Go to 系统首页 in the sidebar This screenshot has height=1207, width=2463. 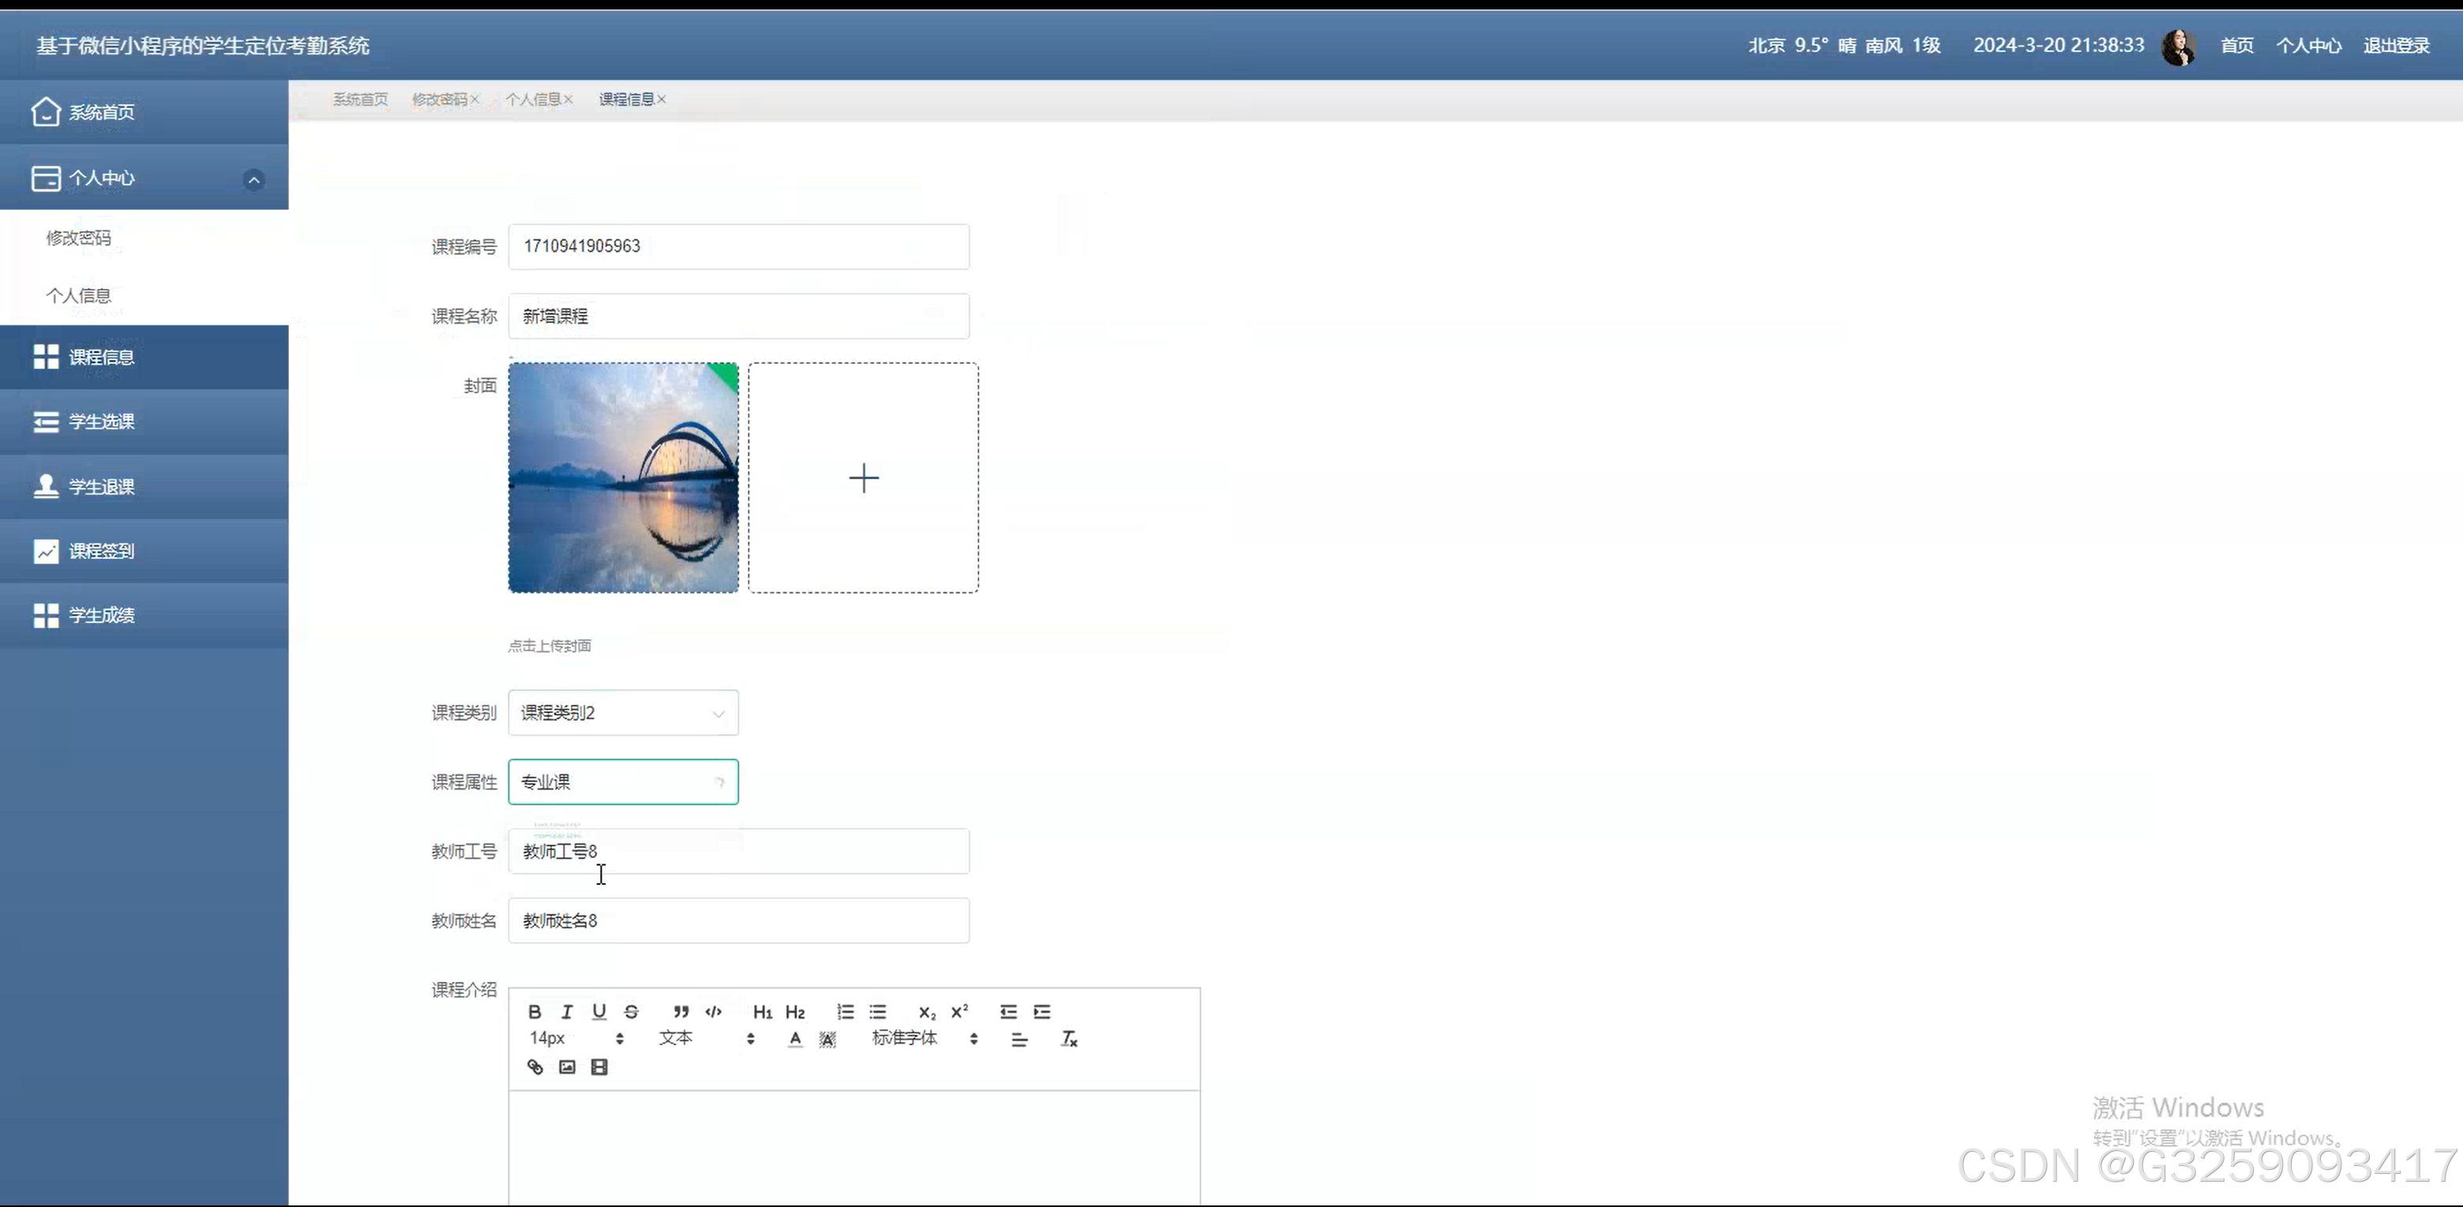[145, 112]
